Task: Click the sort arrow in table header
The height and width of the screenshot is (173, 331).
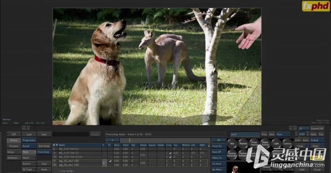Action: (57, 145)
